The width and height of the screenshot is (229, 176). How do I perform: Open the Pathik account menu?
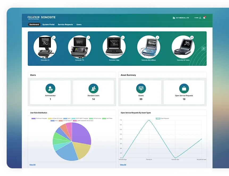tap(197, 18)
